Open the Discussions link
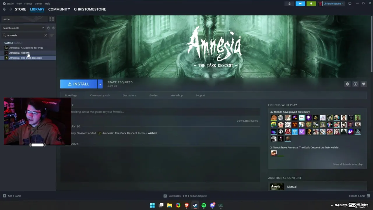The width and height of the screenshot is (373, 210). coord(129,95)
